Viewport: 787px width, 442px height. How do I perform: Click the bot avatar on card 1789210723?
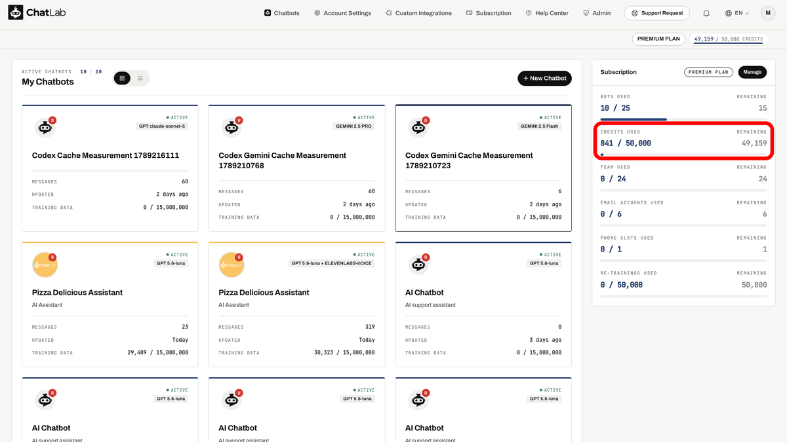point(418,128)
